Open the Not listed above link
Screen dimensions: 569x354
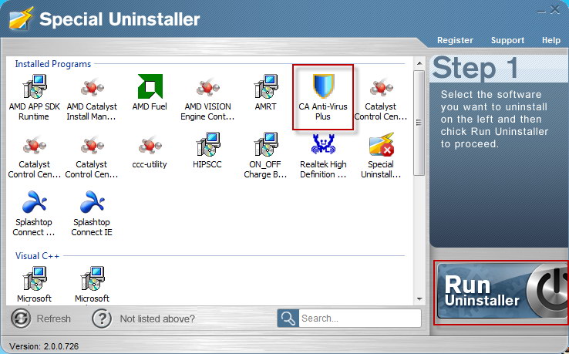pos(157,319)
